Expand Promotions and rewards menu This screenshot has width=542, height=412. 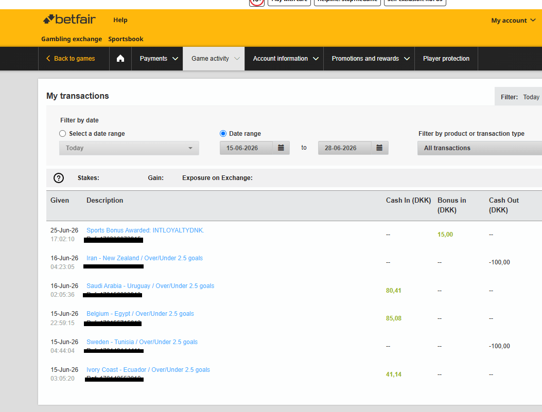point(370,58)
